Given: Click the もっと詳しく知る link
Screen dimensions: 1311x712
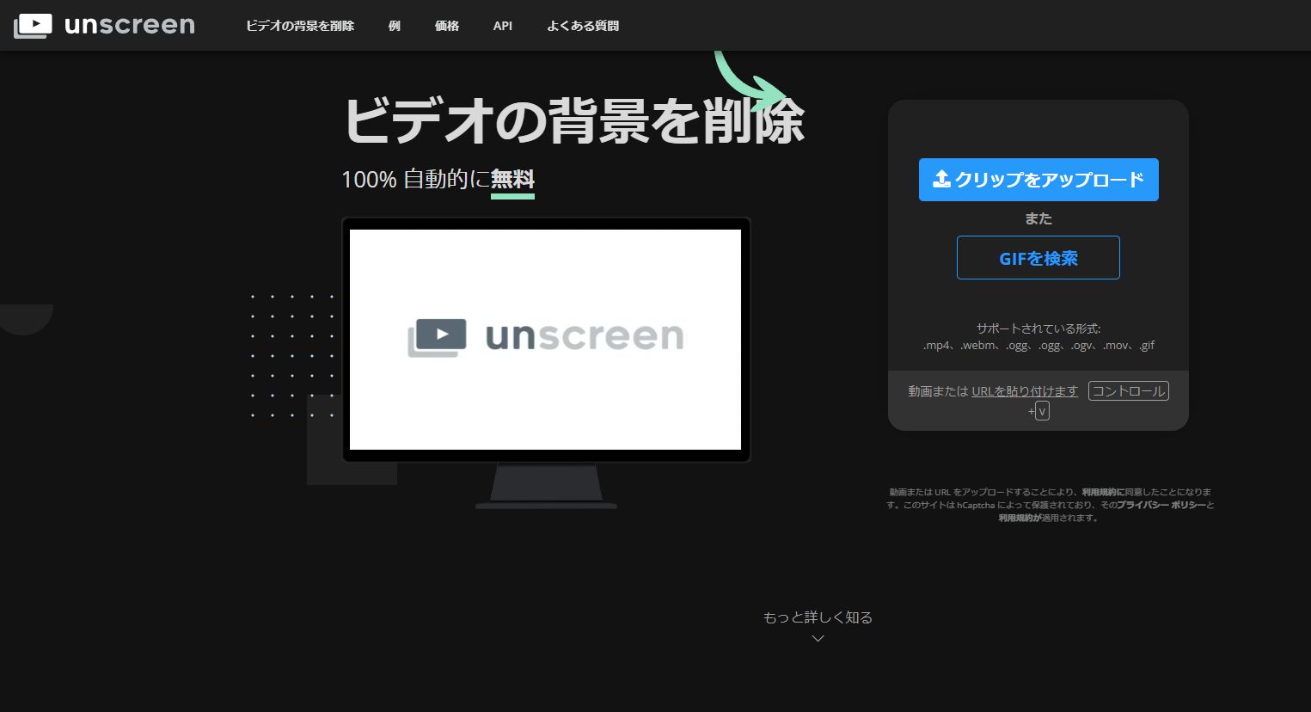Looking at the screenshot, I should click(x=818, y=617).
